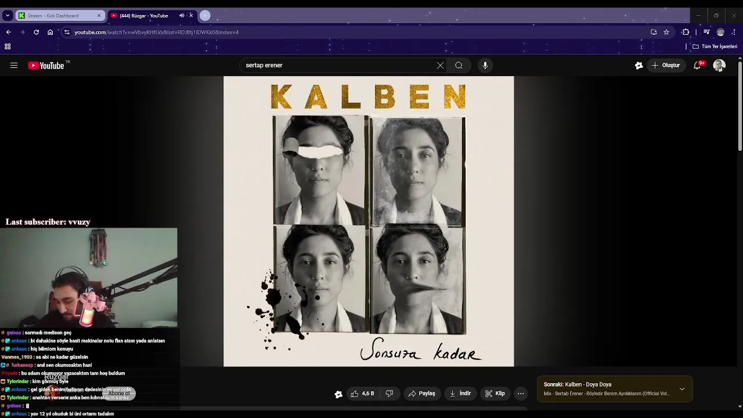
Task: Click the magnifier search button
Action: coord(459,66)
